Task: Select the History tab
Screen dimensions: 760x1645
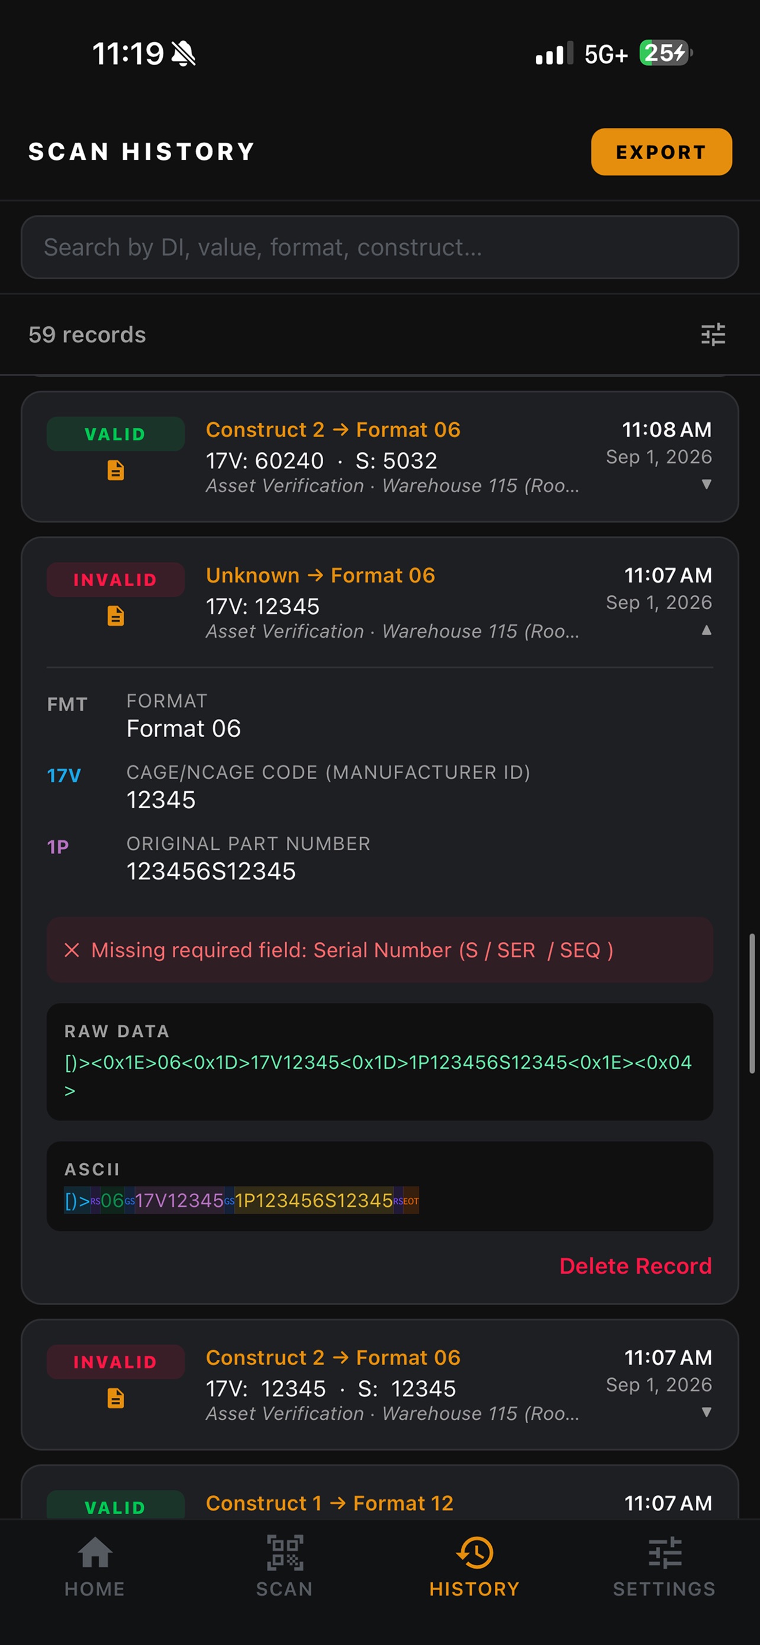Action: coord(474,1565)
